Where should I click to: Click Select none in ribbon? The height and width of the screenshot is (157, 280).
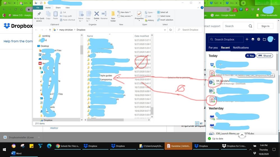[x=164, y=16]
